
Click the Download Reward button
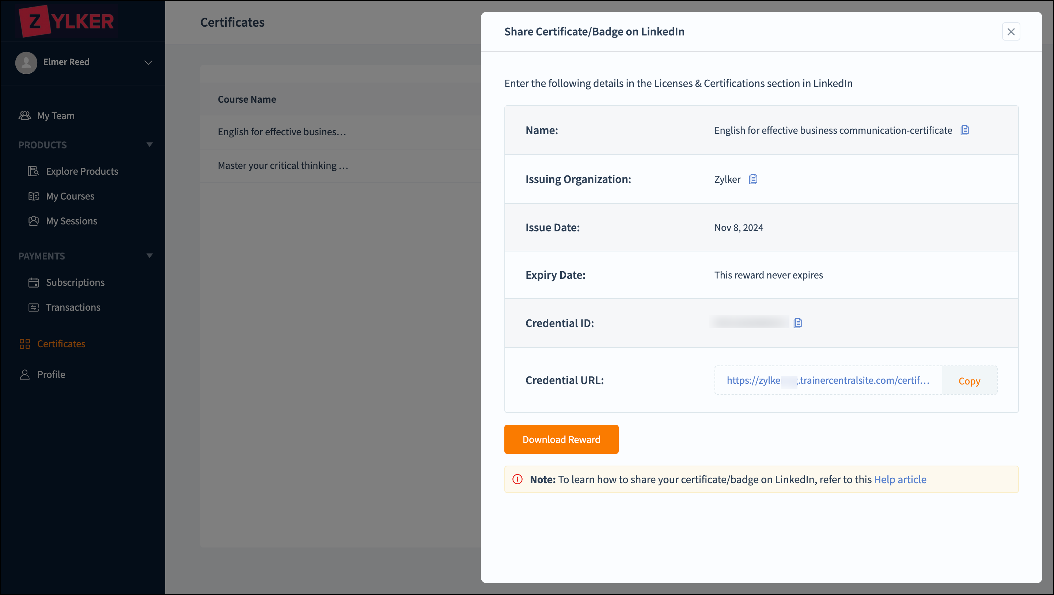[561, 439]
